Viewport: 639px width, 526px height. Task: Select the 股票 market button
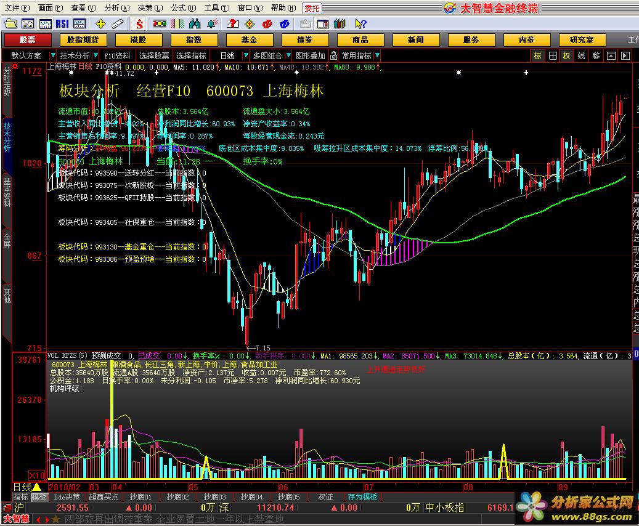click(28, 40)
